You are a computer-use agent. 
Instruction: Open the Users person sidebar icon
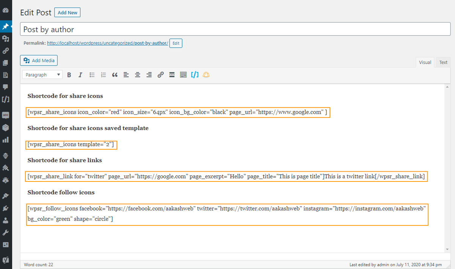(6, 220)
